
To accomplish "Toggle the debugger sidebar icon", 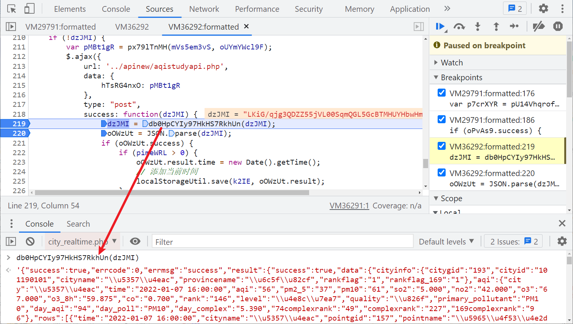I will point(419,27).
